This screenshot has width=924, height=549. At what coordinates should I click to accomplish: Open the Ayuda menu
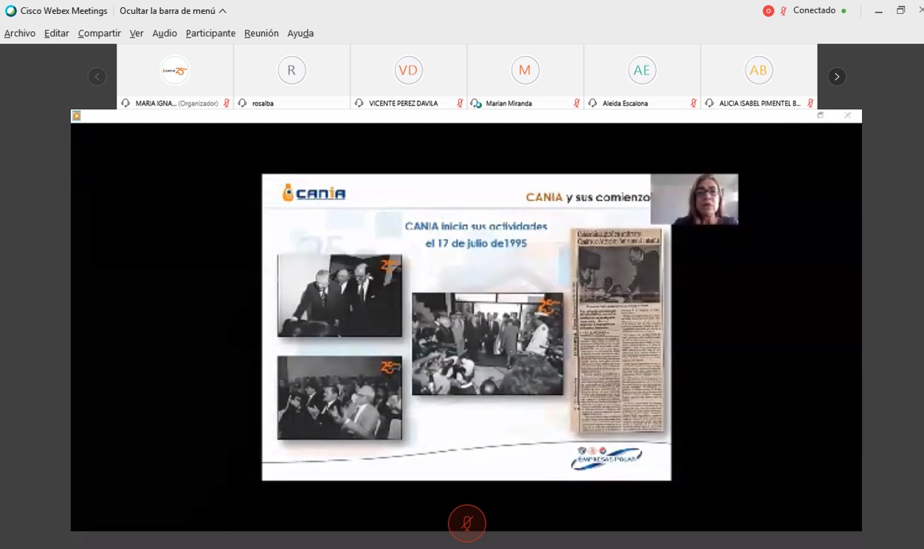[300, 33]
